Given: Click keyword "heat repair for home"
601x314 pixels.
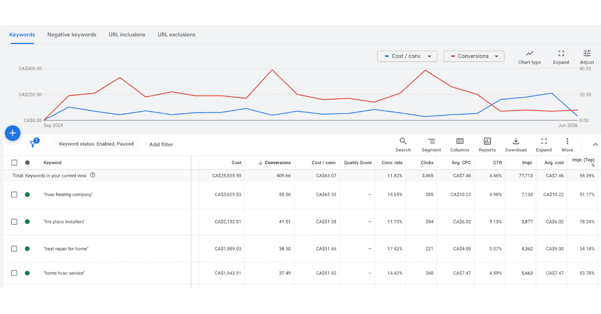Looking at the screenshot, I should click(x=66, y=248).
